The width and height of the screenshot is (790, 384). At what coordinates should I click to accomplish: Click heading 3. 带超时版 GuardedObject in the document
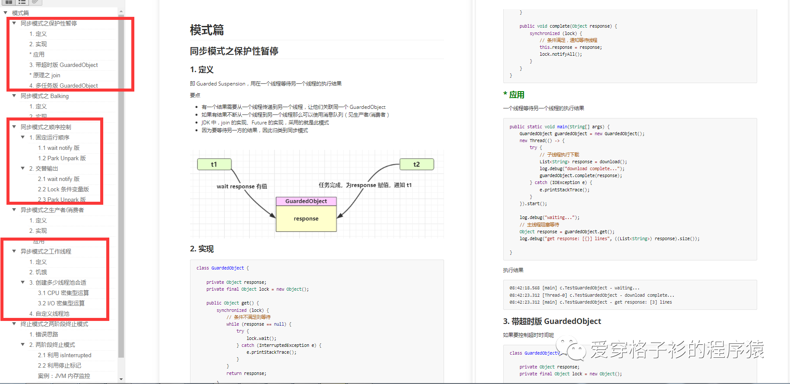(x=552, y=321)
